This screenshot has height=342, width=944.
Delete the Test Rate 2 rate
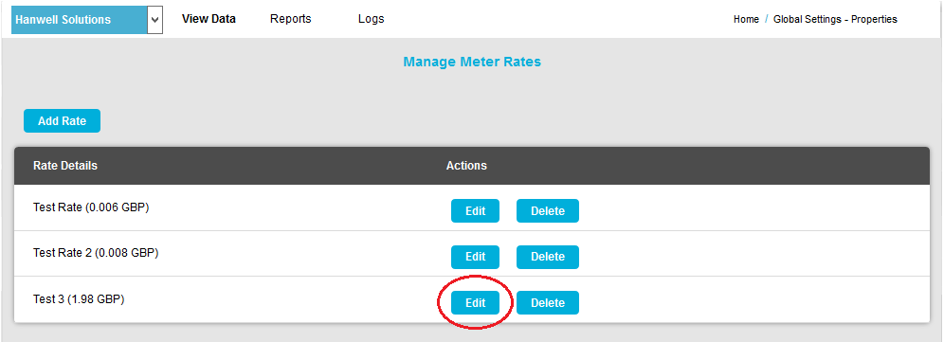548,257
